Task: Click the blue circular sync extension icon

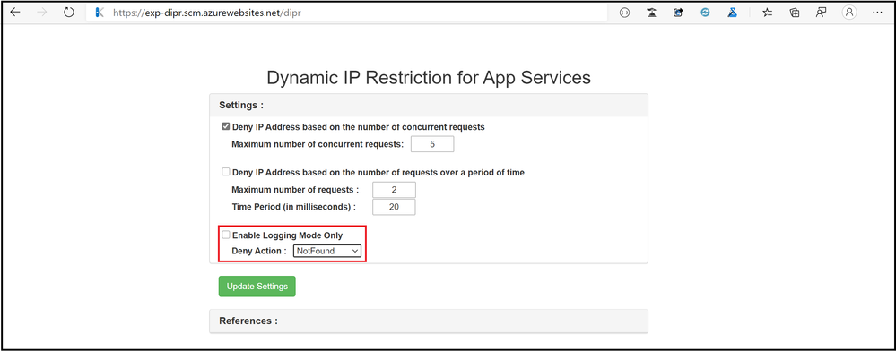Action: coord(705,13)
